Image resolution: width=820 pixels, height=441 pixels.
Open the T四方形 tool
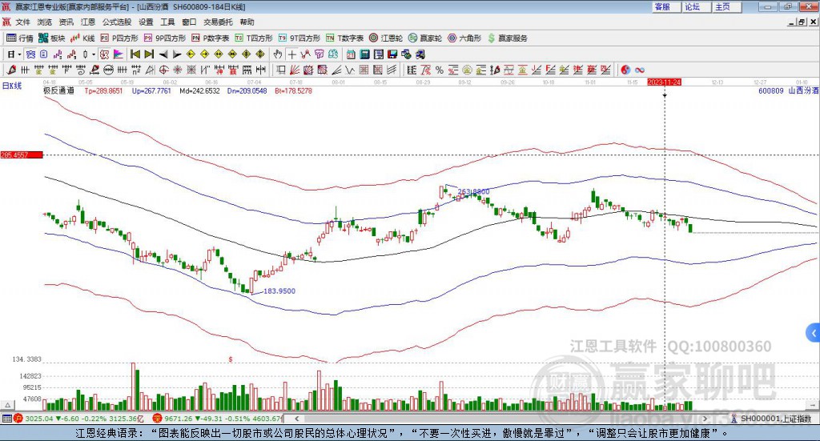point(254,38)
